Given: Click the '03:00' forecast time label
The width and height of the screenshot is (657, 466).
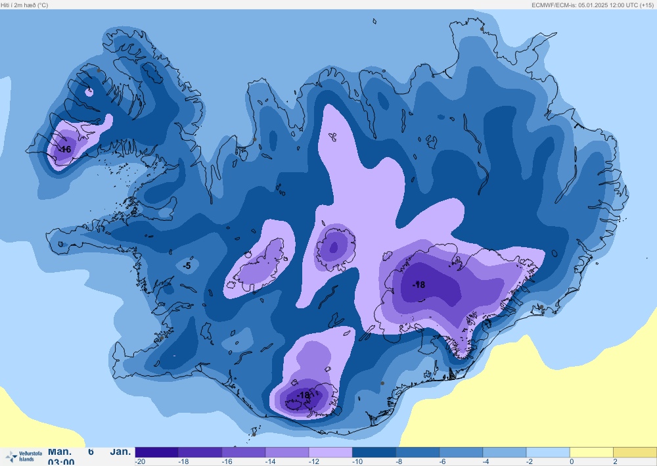Looking at the screenshot, I should (x=61, y=462).
